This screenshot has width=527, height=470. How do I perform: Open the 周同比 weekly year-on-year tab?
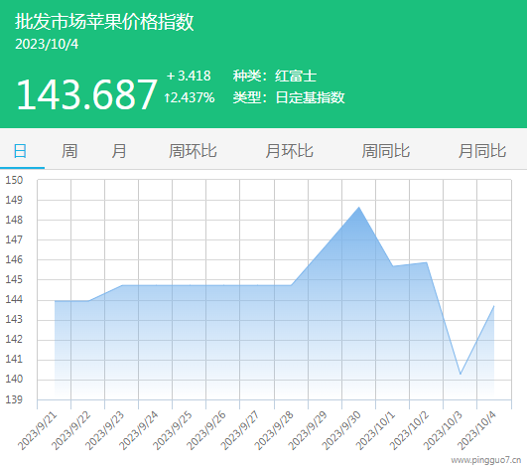click(386, 151)
